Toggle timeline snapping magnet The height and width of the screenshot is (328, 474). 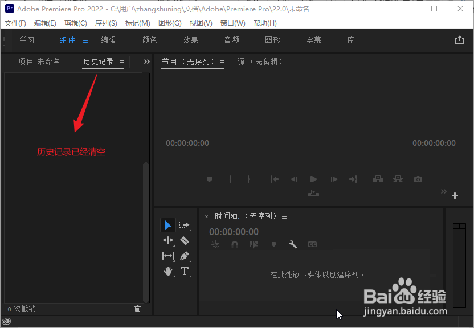[235, 244]
